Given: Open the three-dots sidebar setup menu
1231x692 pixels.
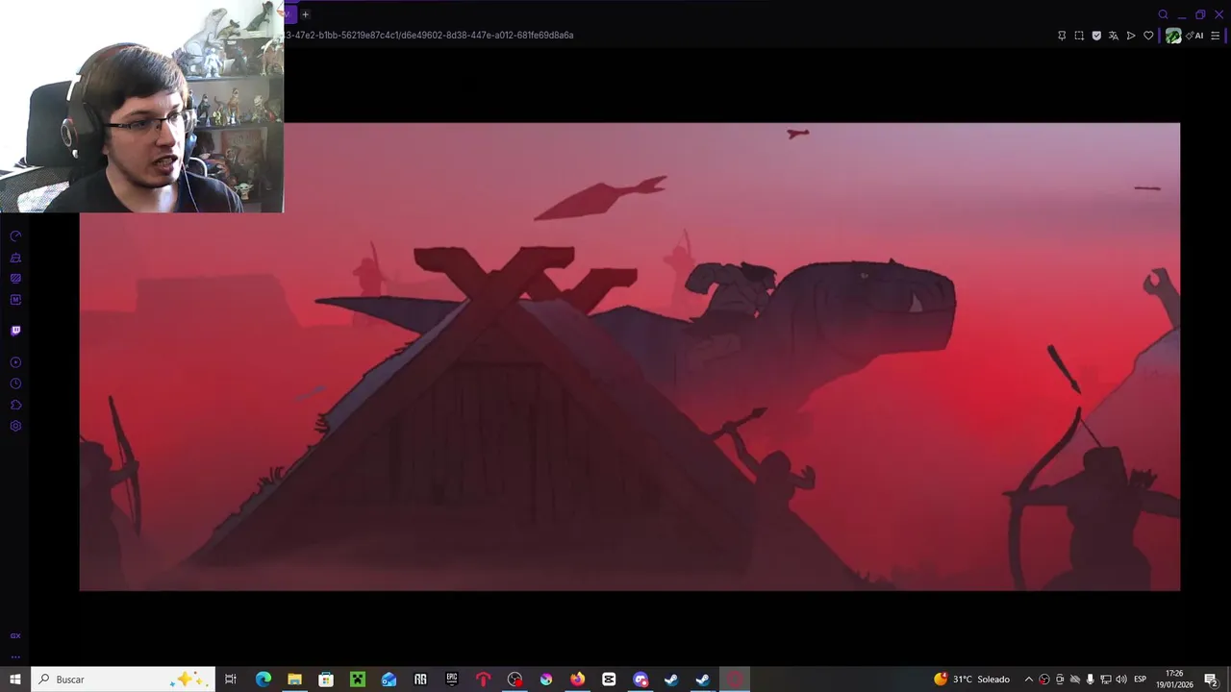Looking at the screenshot, I should click(15, 657).
